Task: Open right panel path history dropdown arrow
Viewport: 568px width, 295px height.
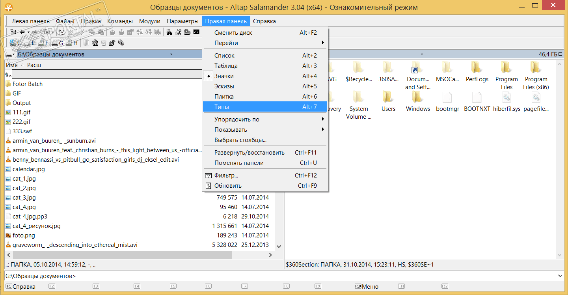Action: click(422, 54)
